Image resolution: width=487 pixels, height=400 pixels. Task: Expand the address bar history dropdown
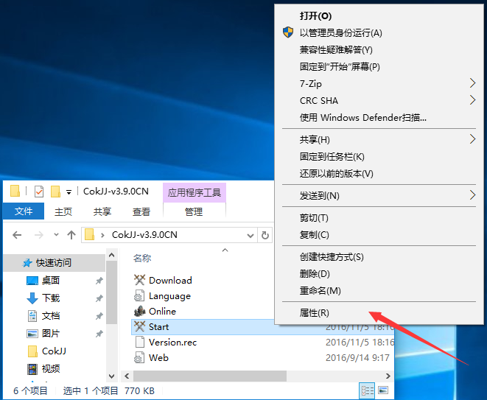(x=249, y=235)
